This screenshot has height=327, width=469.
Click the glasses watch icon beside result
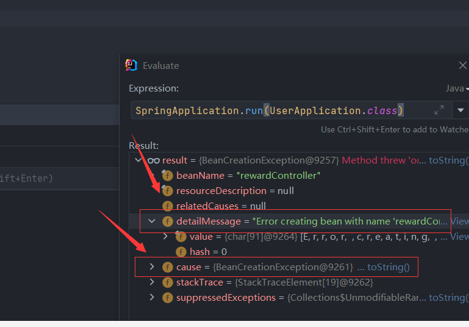(x=154, y=160)
